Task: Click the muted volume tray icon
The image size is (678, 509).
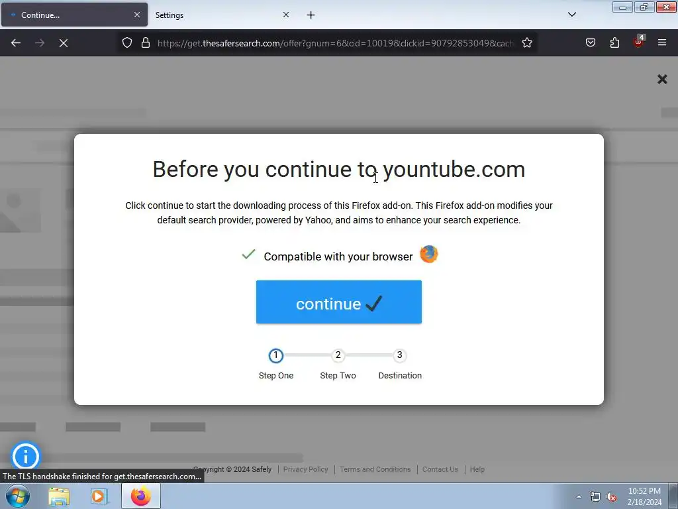Action: click(x=611, y=496)
